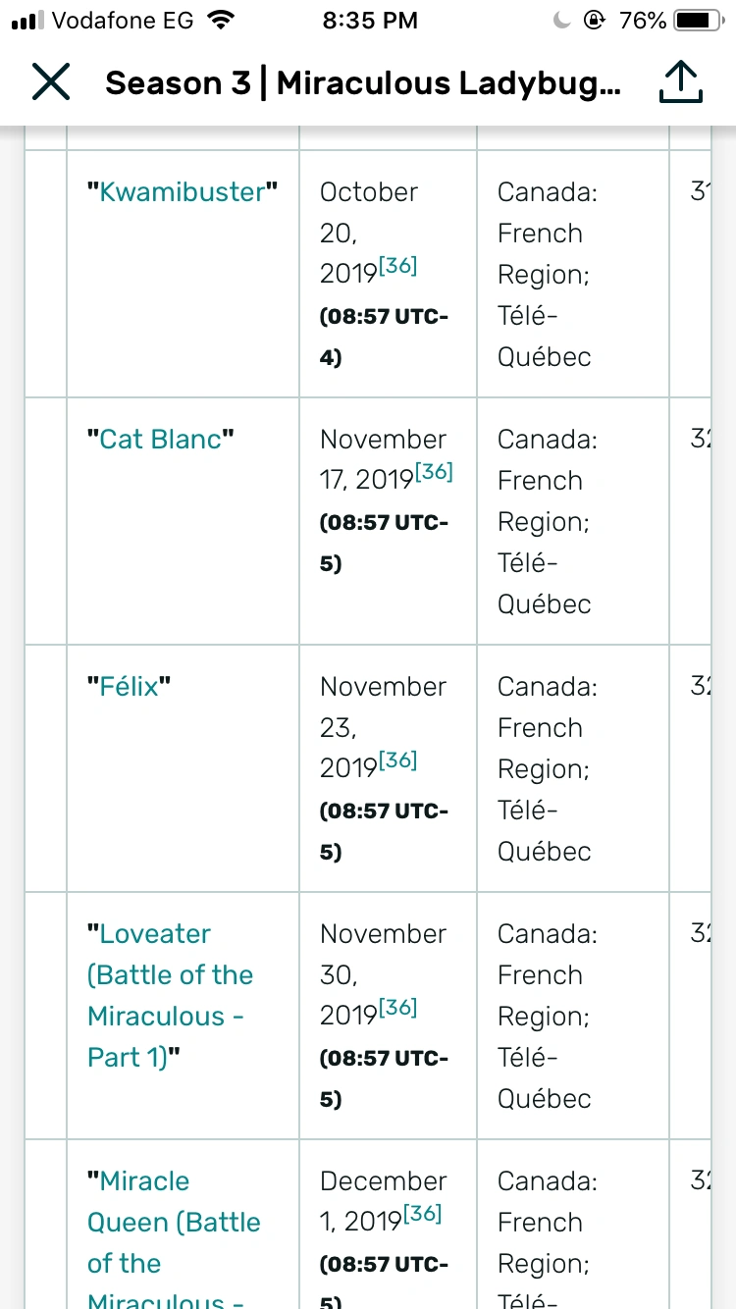Tap citation [36] beside November 17, 2019

point(433,473)
